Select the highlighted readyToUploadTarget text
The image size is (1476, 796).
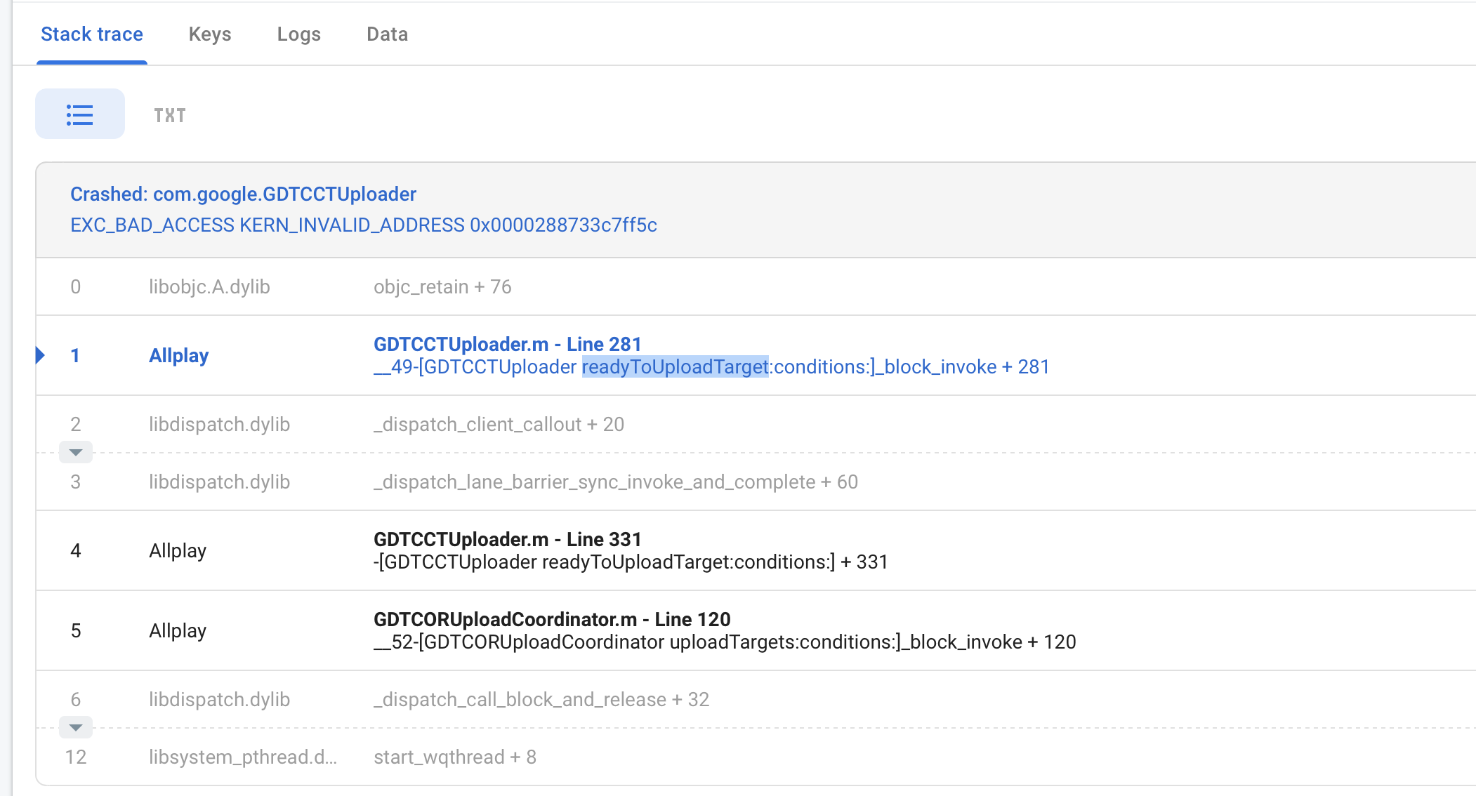click(x=675, y=366)
